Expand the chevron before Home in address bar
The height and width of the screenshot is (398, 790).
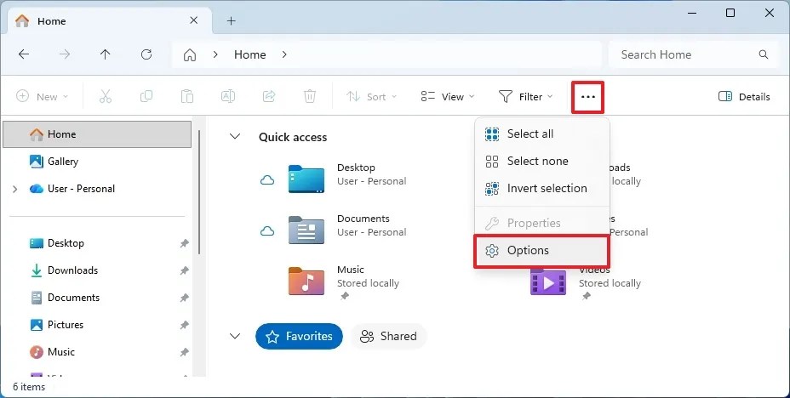pyautogui.click(x=215, y=54)
